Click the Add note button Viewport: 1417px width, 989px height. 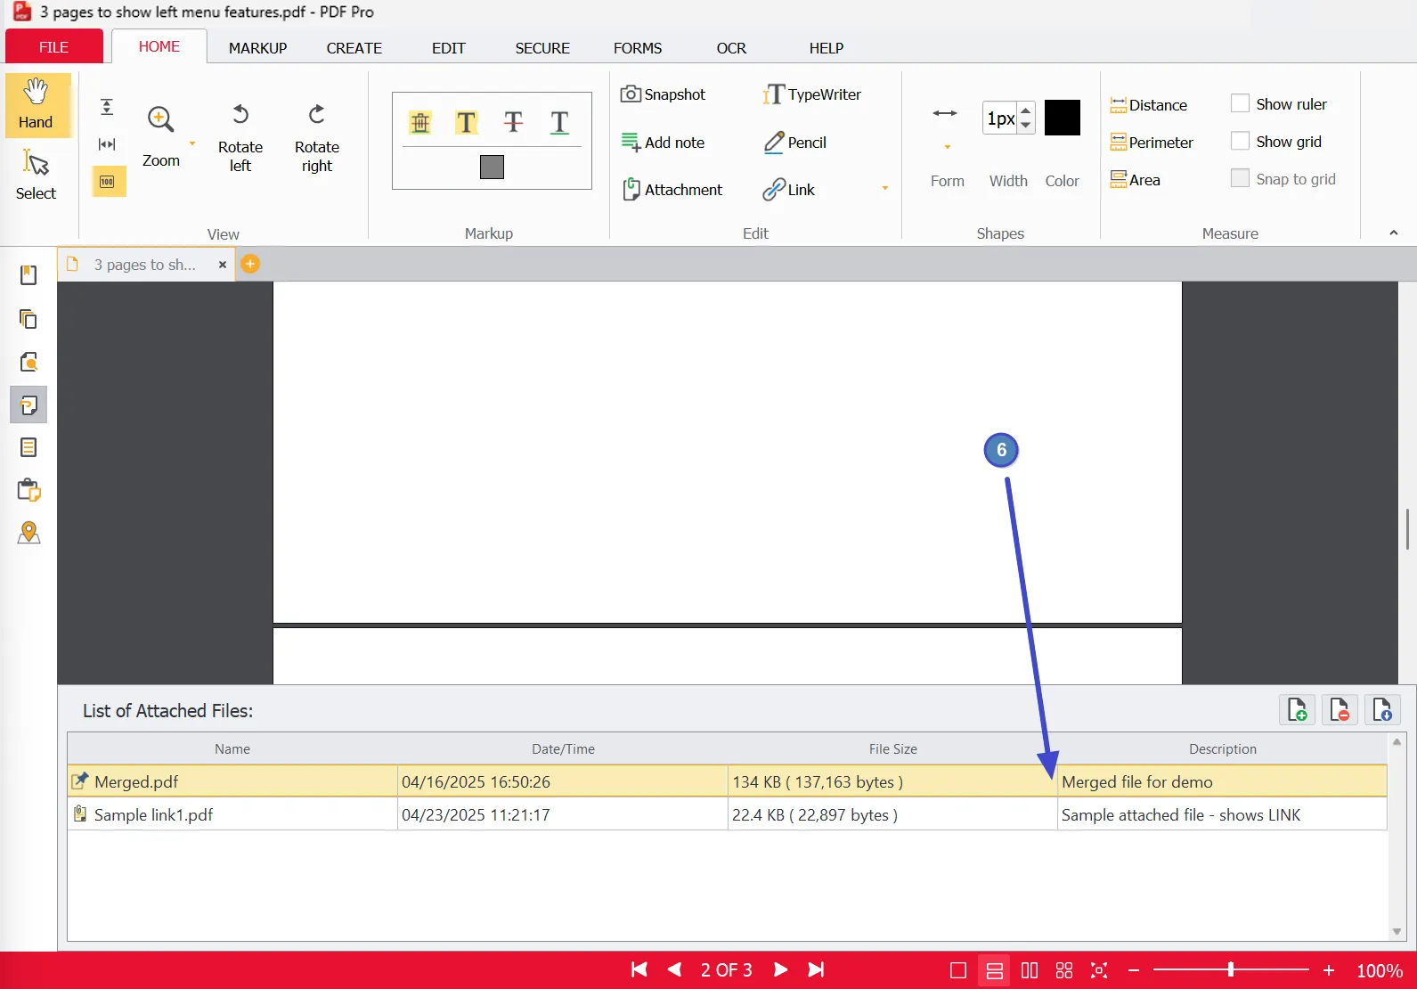click(664, 143)
